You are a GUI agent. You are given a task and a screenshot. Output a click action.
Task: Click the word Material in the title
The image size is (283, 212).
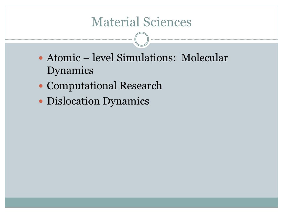(x=115, y=22)
